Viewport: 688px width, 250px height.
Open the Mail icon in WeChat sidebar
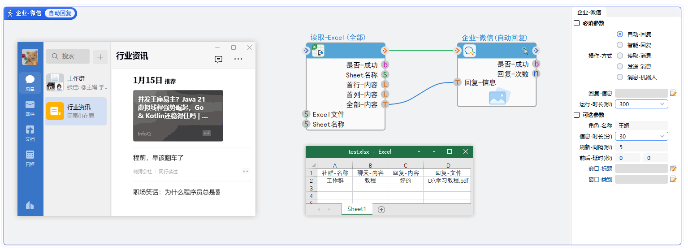click(30, 108)
